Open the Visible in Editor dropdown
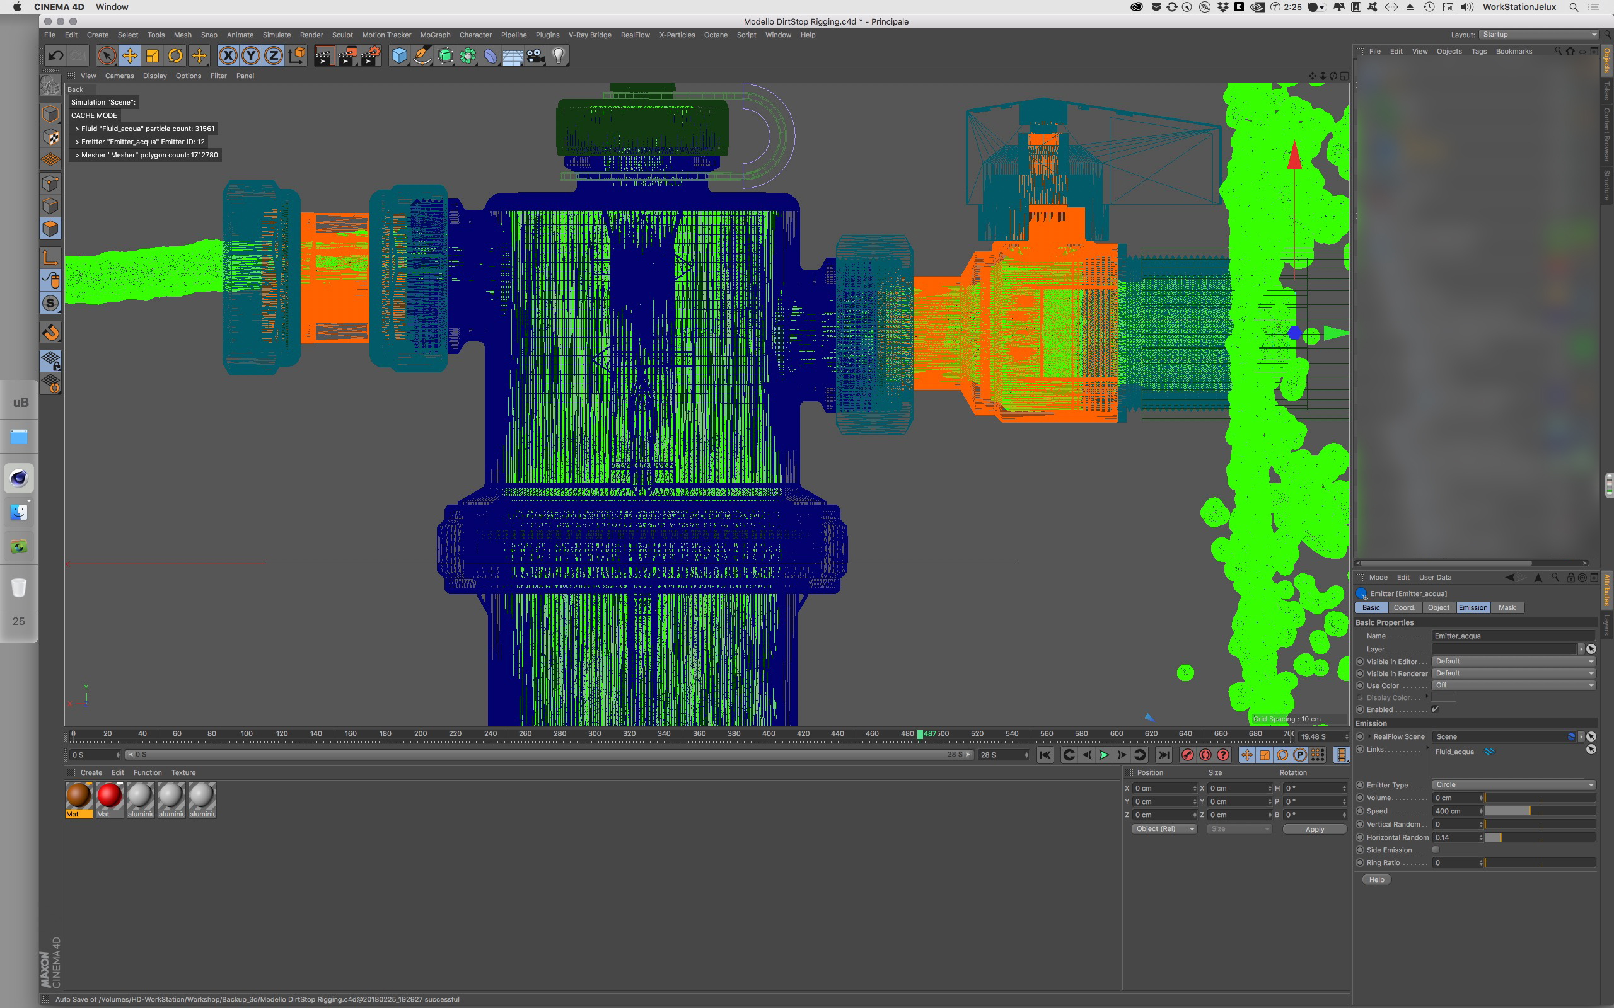Image resolution: width=1614 pixels, height=1008 pixels. coord(1513,661)
